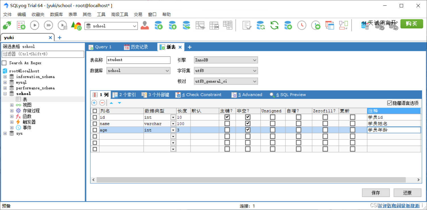Close the 新表 tab
Screen dimensions: 427x210
[x=180, y=47]
